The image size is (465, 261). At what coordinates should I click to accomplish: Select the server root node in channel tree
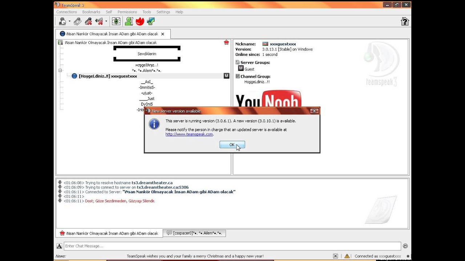[111, 43]
